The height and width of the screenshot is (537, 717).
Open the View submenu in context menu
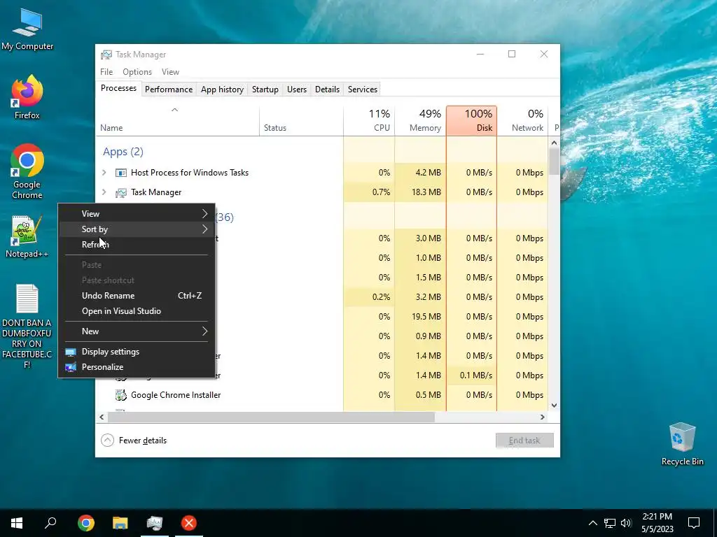pyautogui.click(x=137, y=214)
